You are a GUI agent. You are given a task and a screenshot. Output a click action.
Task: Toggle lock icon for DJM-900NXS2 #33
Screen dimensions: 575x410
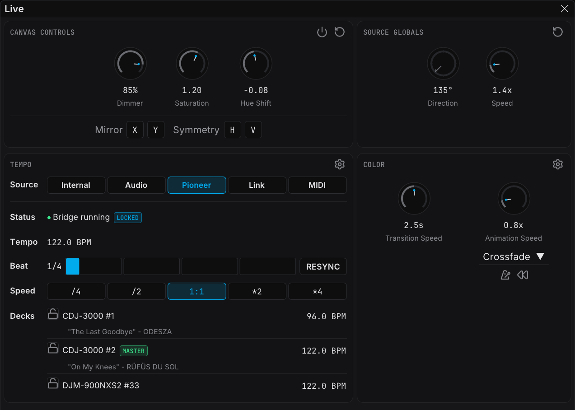(x=53, y=383)
